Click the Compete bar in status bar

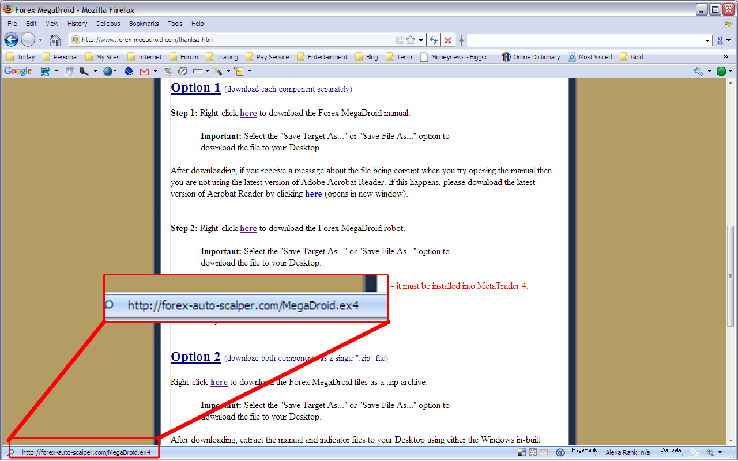671,452
